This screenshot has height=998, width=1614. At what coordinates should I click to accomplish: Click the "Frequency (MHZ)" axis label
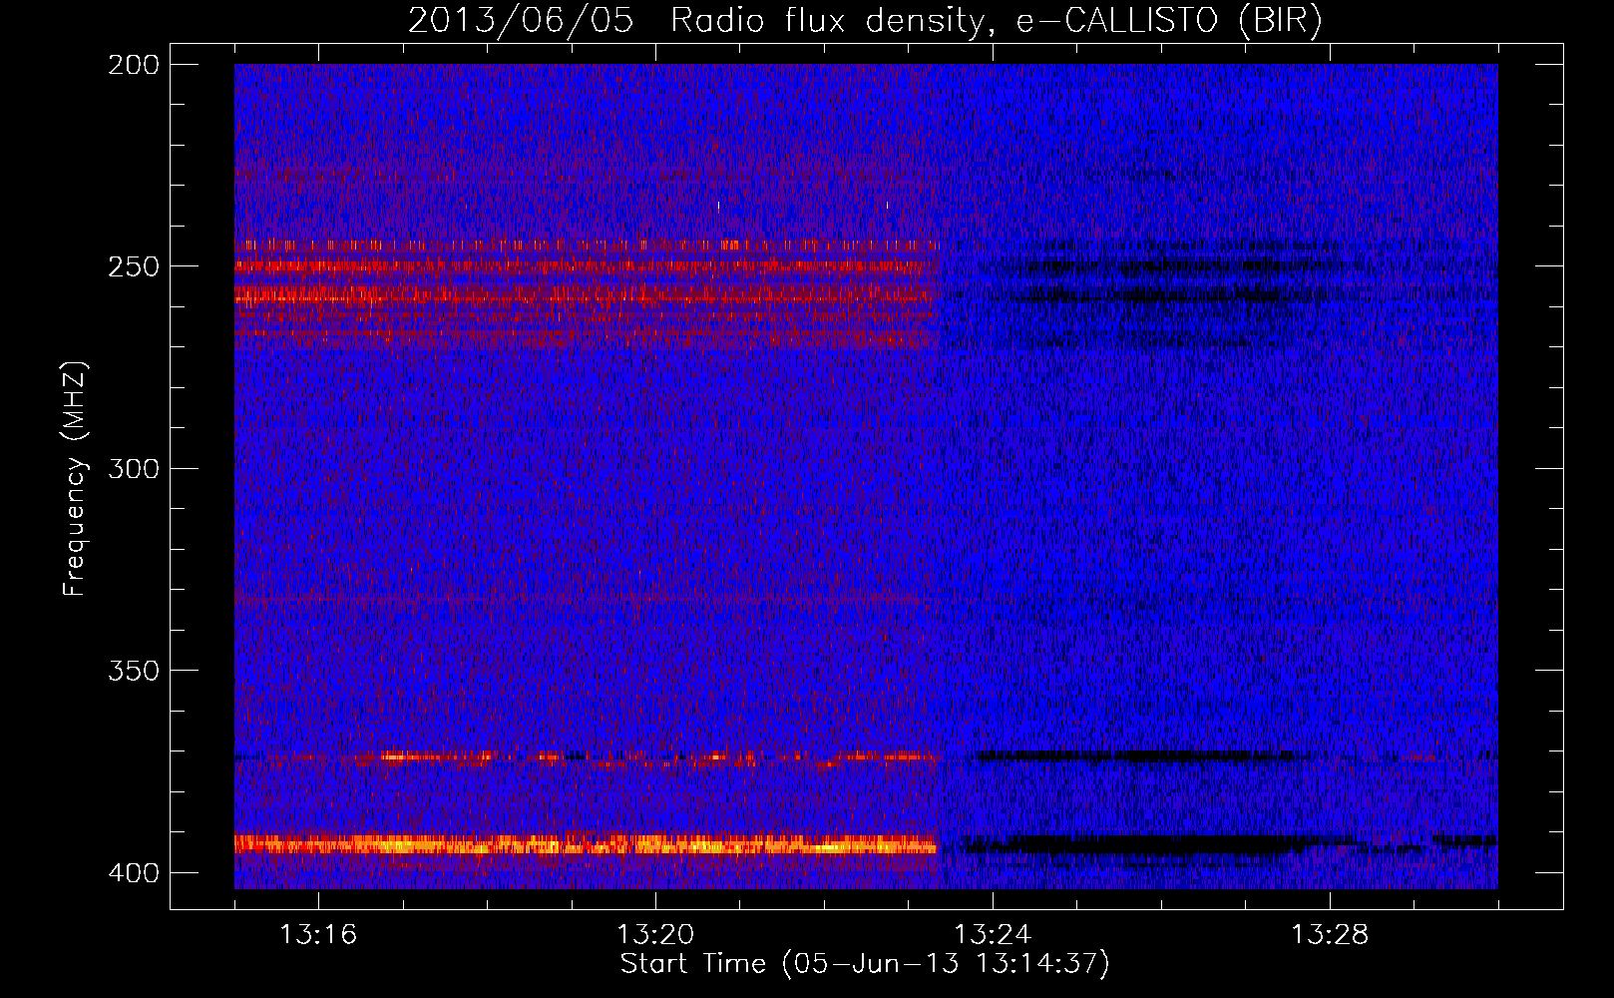(75, 479)
